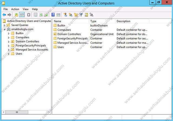Click the Create new user icon
Screen dimensions: 173x121
pos(65,15)
